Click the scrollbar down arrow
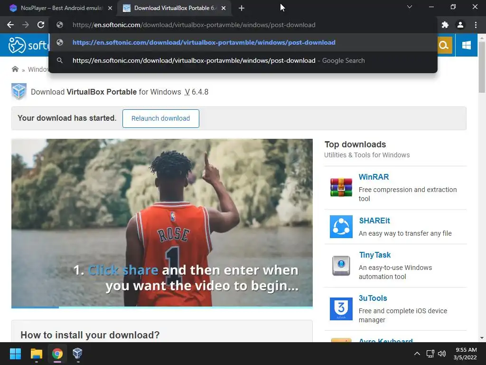Viewport: 486px width, 365px height. click(x=482, y=338)
